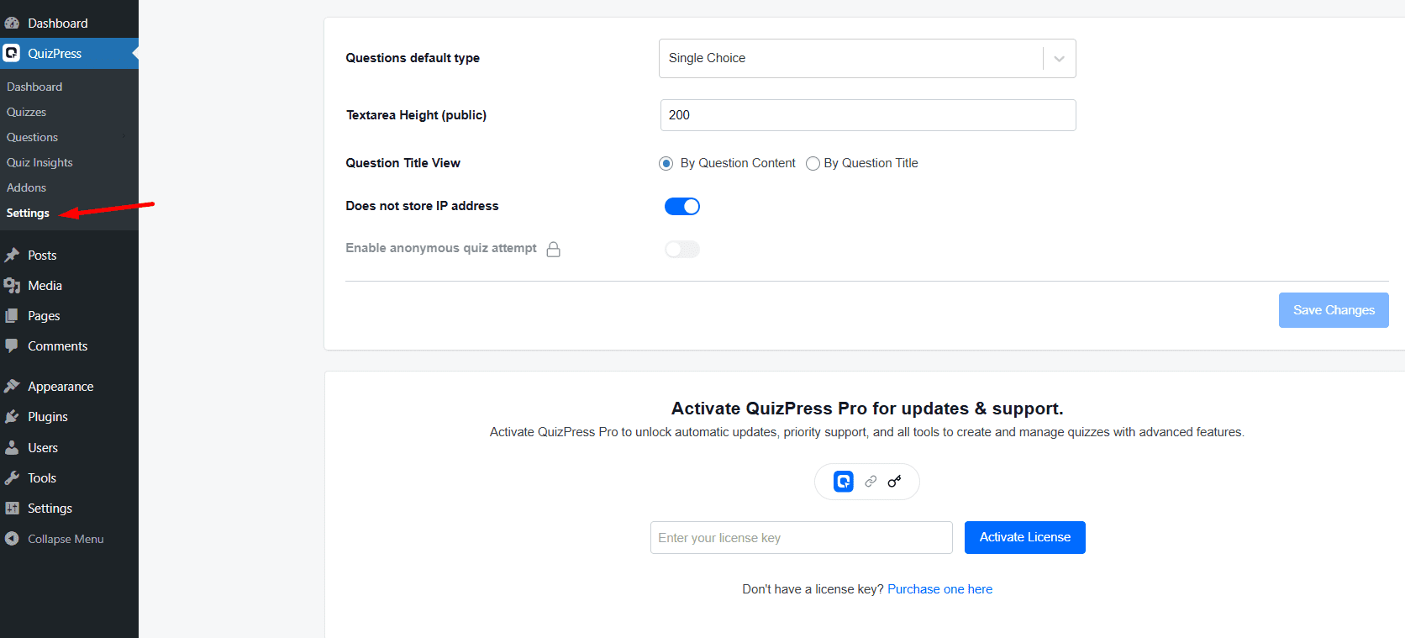
Task: Click the Textarea Height (public) label
Action: click(416, 115)
